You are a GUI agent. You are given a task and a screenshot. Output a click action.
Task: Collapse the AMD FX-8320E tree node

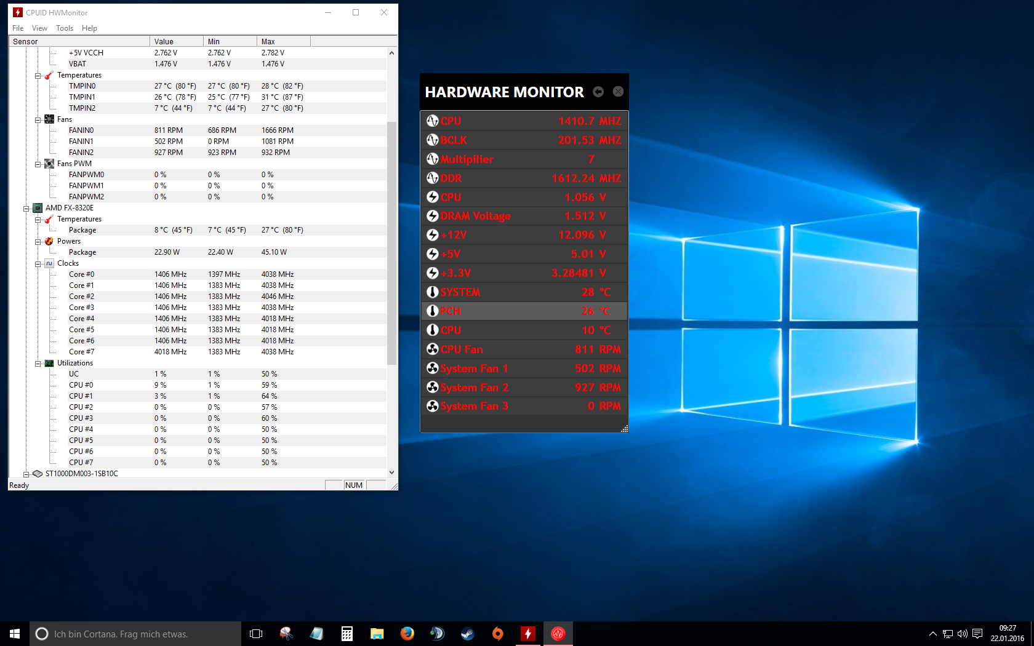coord(26,209)
